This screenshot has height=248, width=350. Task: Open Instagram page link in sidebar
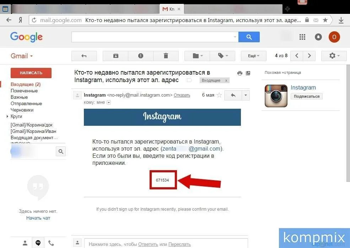[x=303, y=87]
